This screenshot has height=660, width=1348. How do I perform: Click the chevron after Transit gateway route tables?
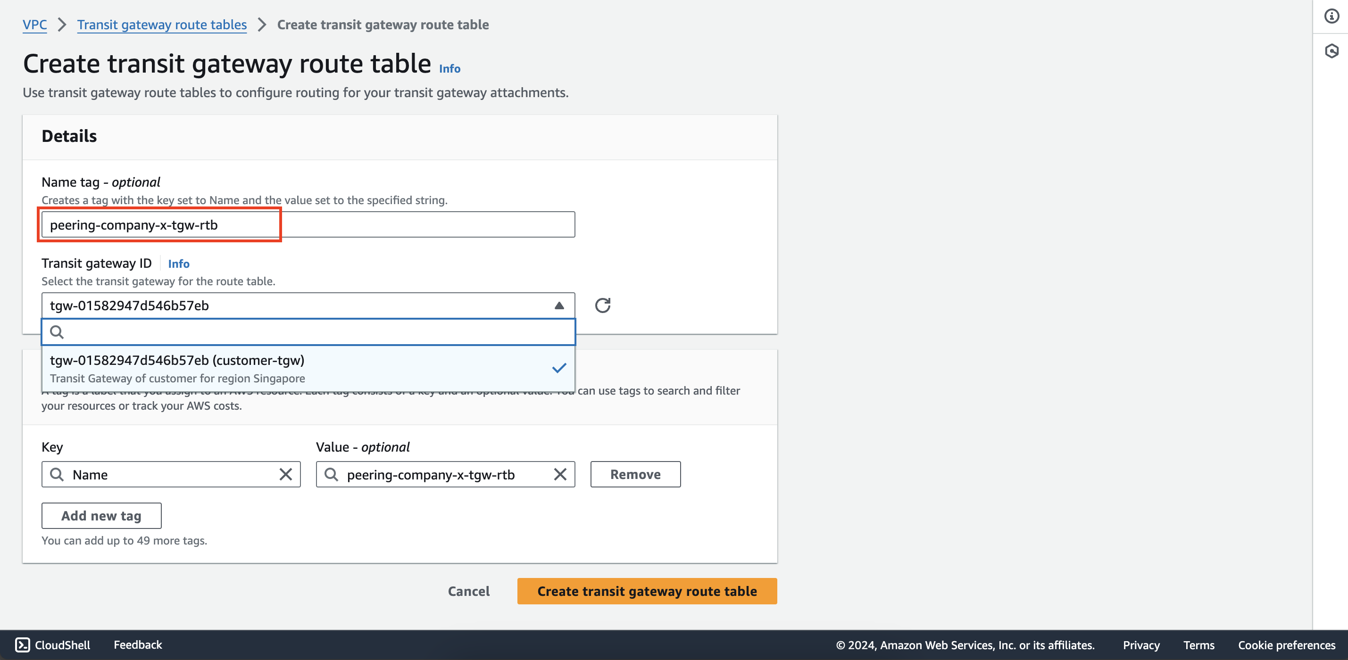(262, 25)
